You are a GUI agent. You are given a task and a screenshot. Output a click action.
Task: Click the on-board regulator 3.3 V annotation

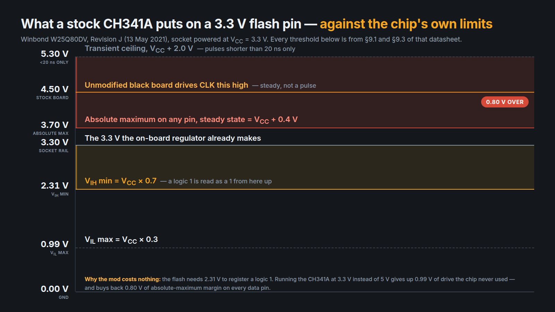tap(173, 138)
